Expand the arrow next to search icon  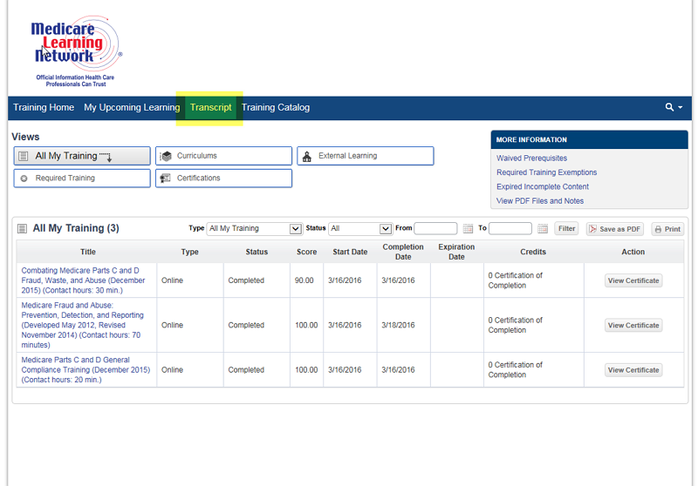pos(681,107)
